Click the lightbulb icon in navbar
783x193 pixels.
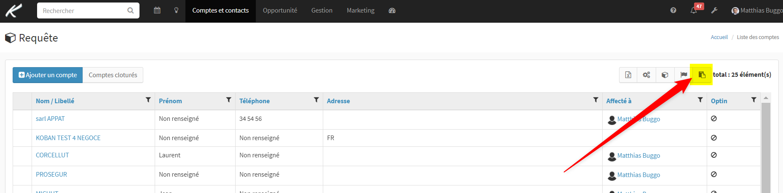coord(177,10)
